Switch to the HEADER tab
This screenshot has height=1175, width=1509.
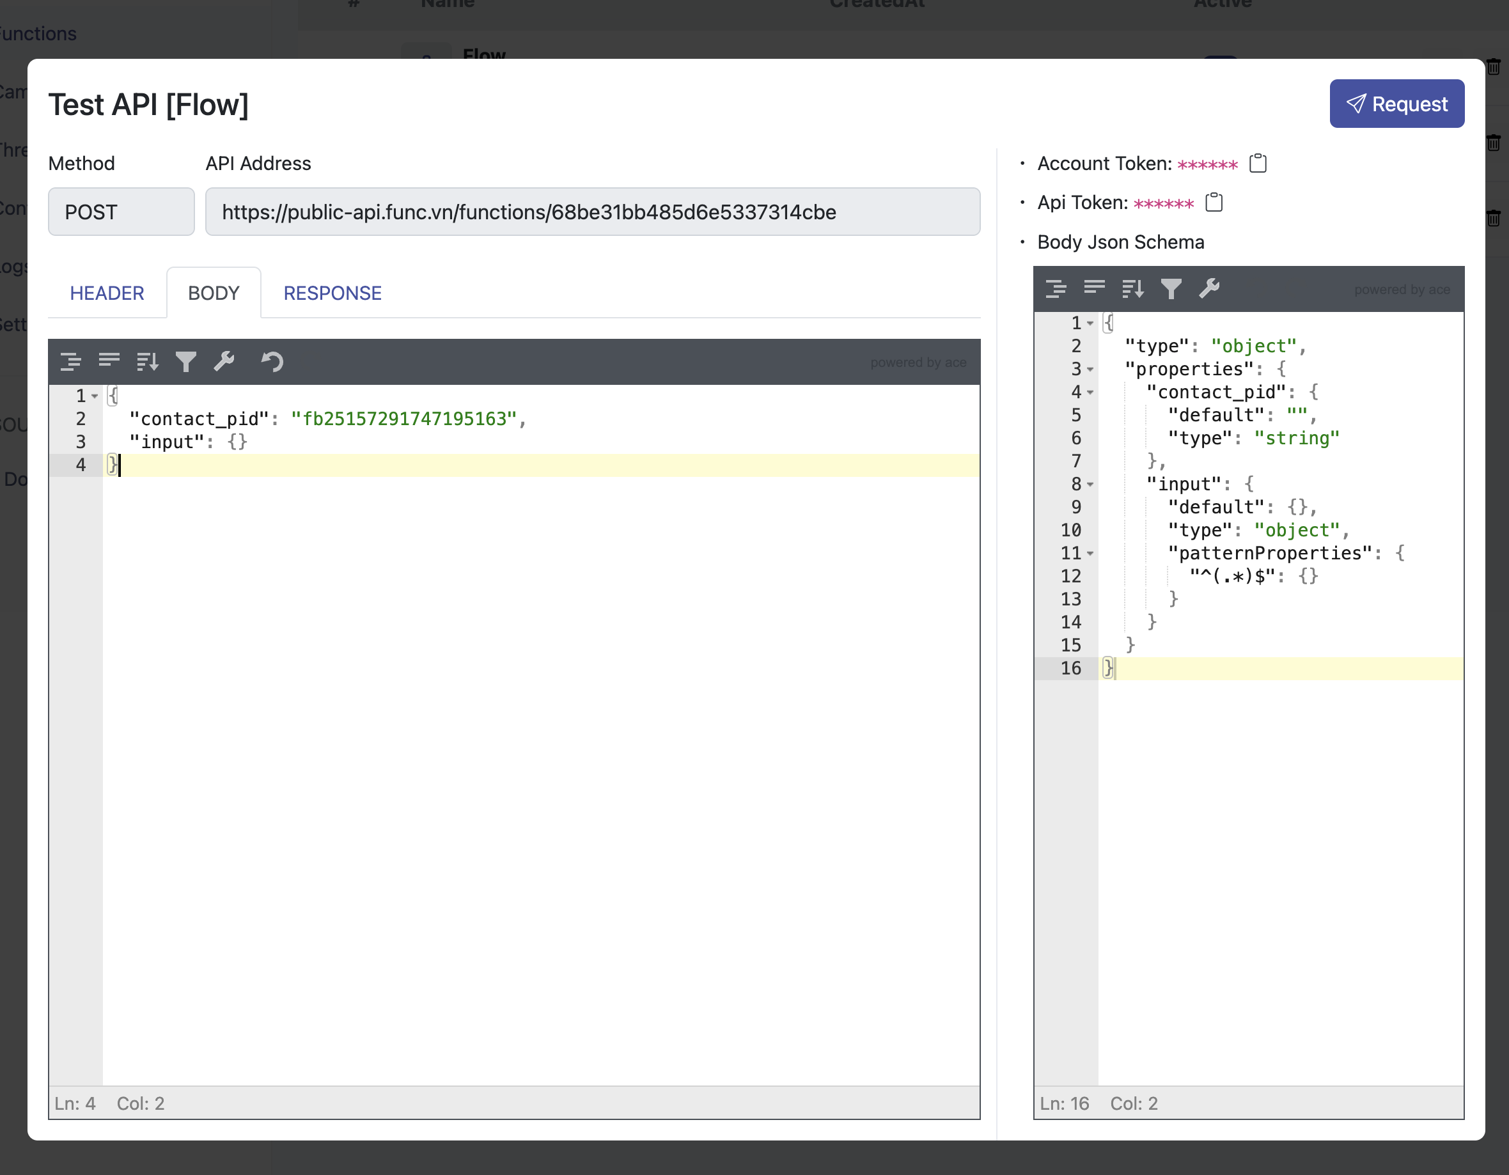click(107, 293)
